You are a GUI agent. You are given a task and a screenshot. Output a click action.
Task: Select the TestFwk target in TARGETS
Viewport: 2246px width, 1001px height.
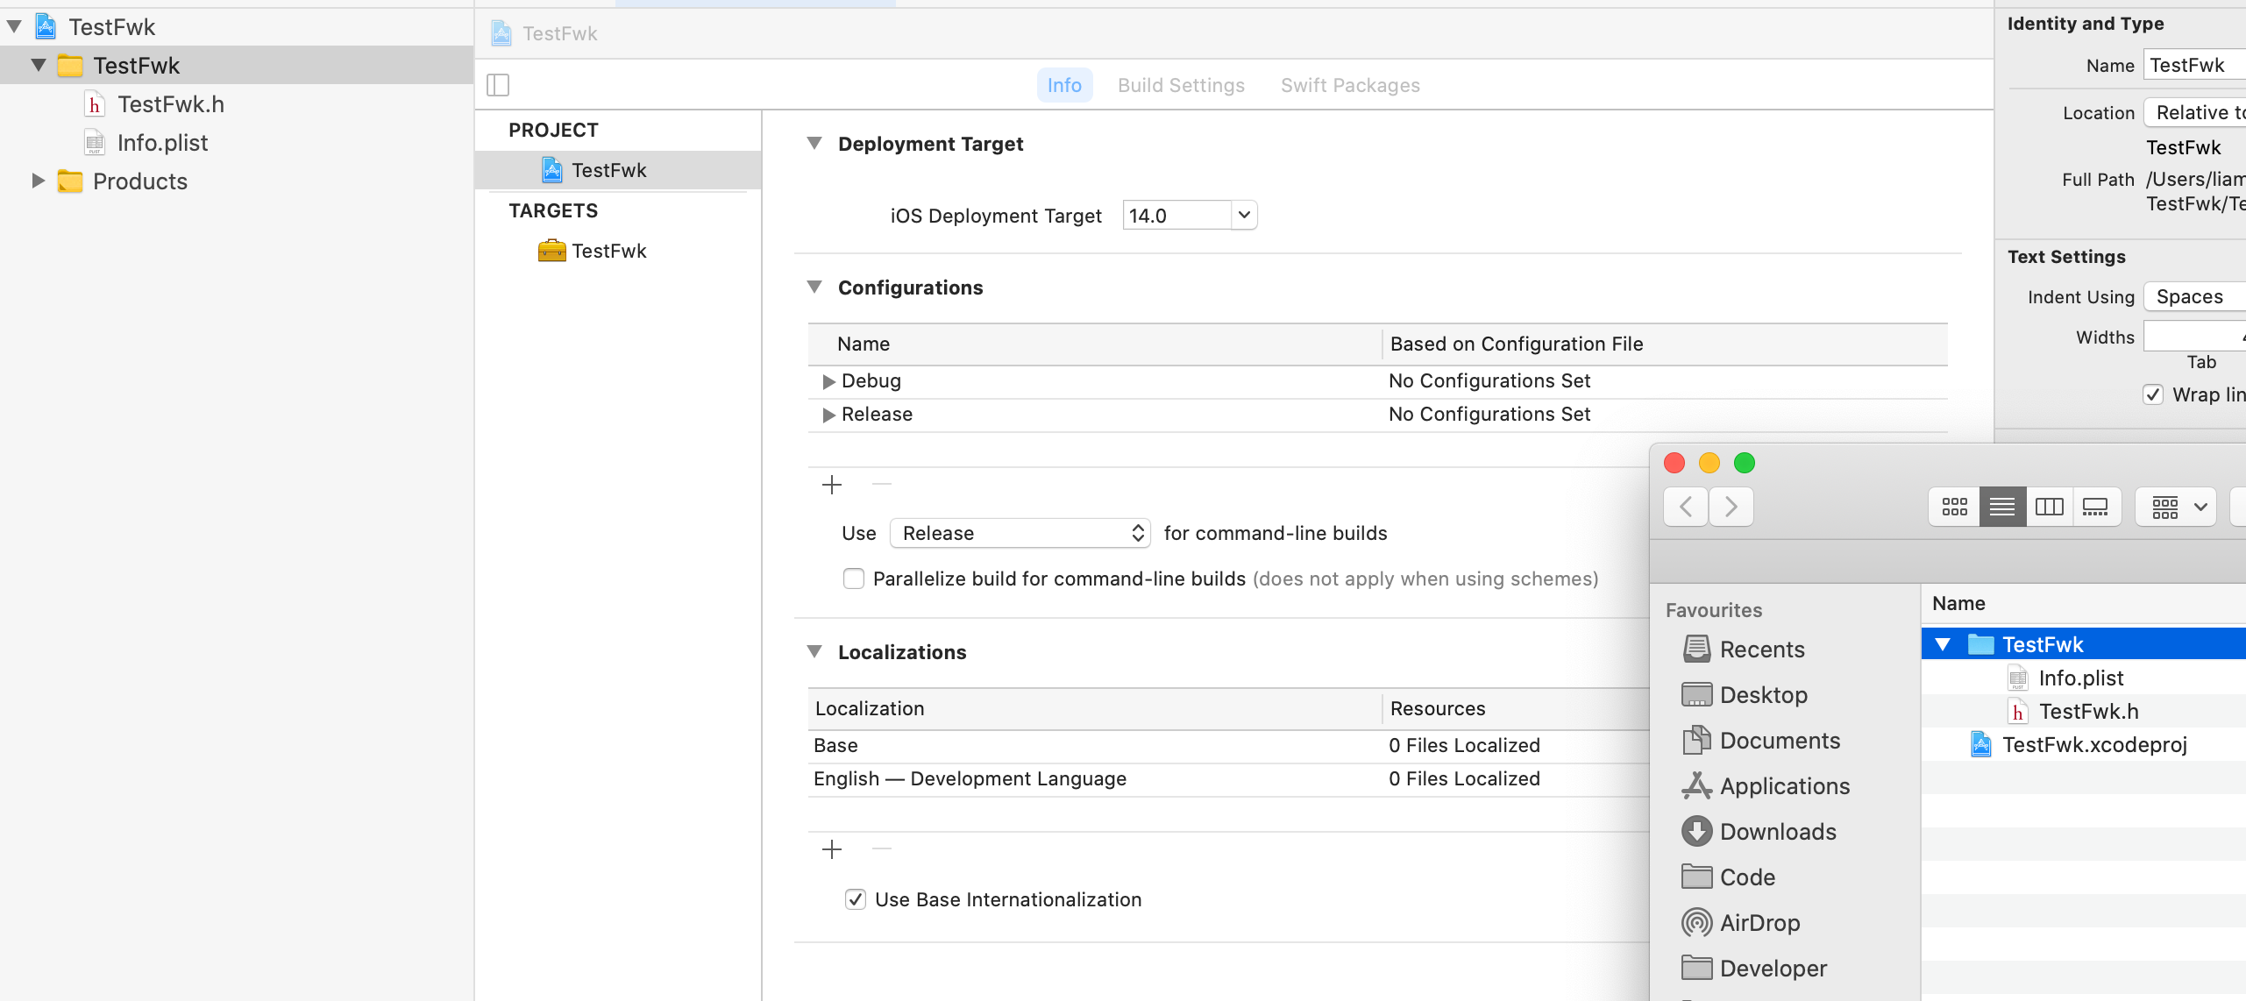point(608,251)
